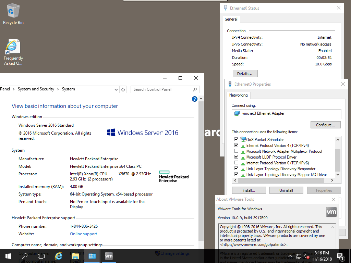The width and height of the screenshot is (351, 263).
Task: Click the Panel breadcrumb item
Action: [5, 89]
